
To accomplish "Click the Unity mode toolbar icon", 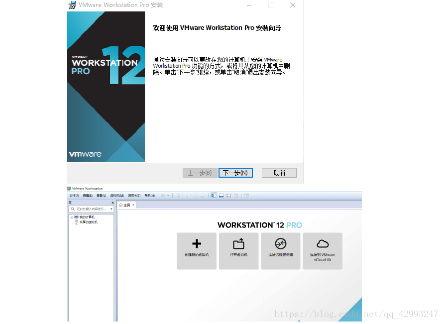I will [x=236, y=196].
